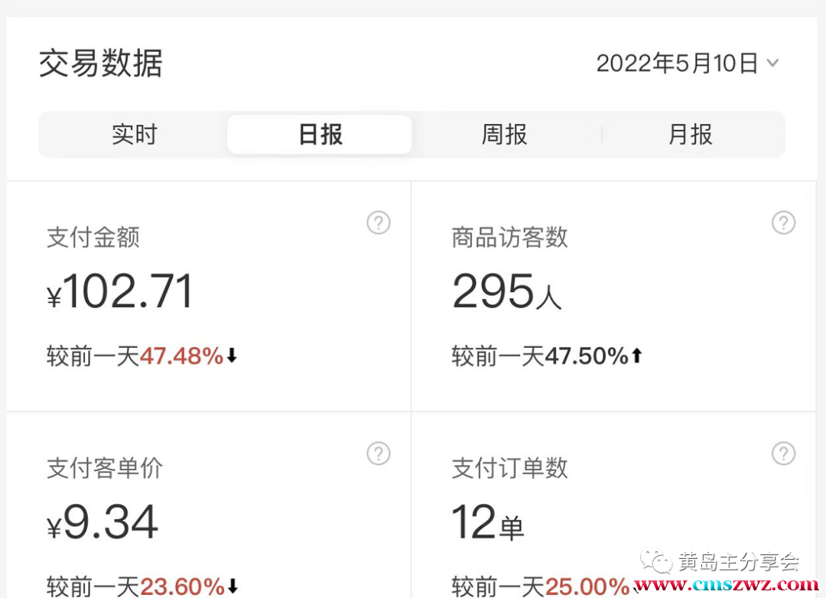Tap the question mark icon for 支付客单价
826x598 pixels.
click(x=379, y=453)
